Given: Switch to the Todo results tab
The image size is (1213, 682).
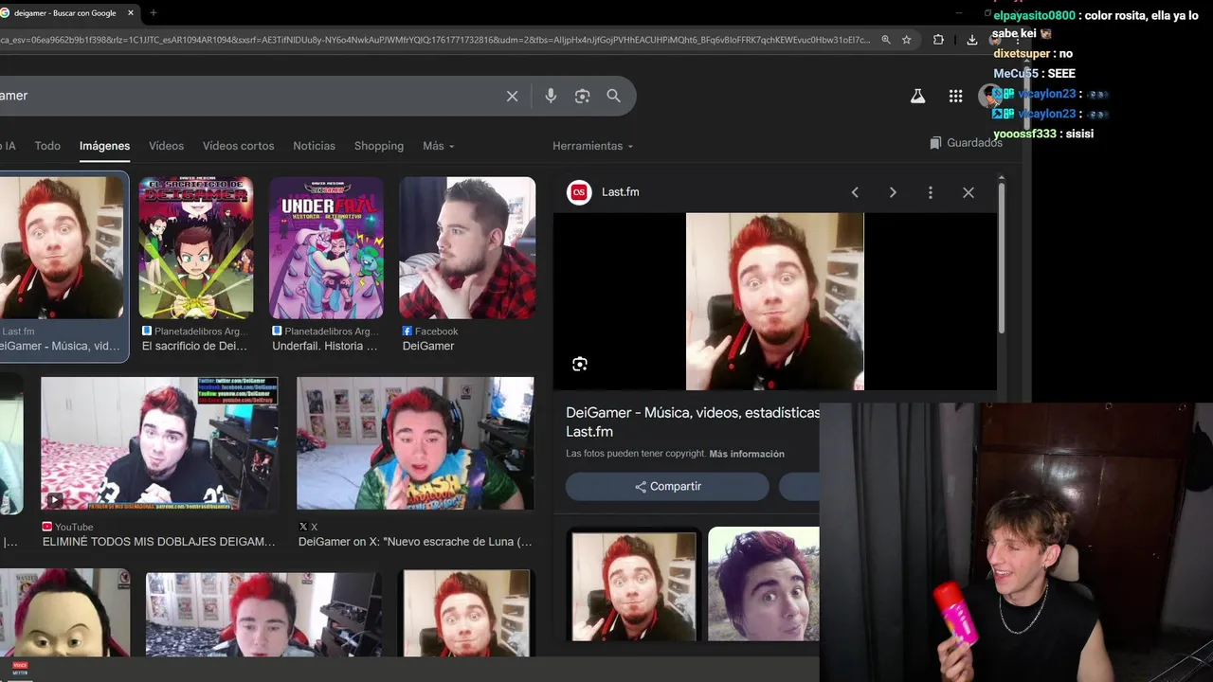Looking at the screenshot, I should [x=47, y=146].
